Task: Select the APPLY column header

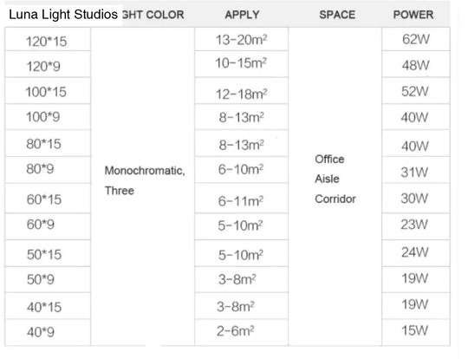Action: pyautogui.click(x=242, y=15)
